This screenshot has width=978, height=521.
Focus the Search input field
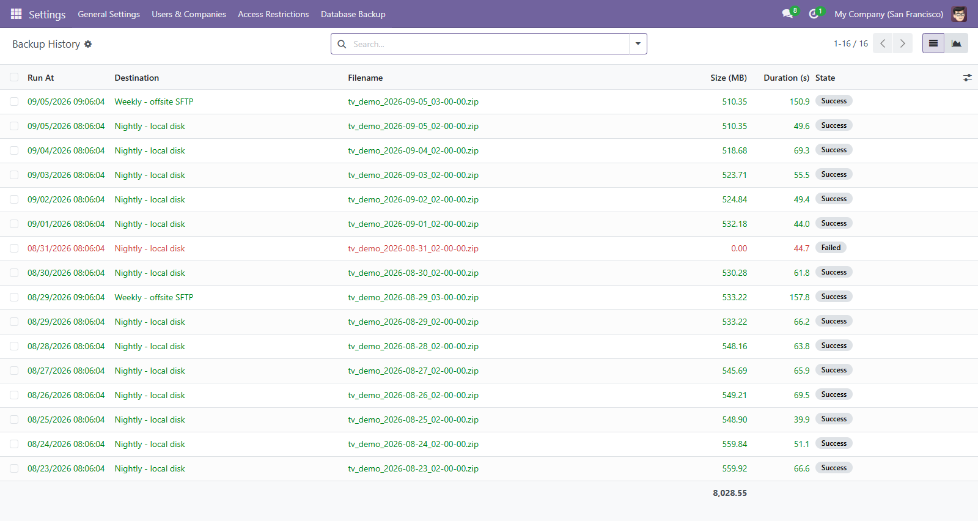coord(489,44)
